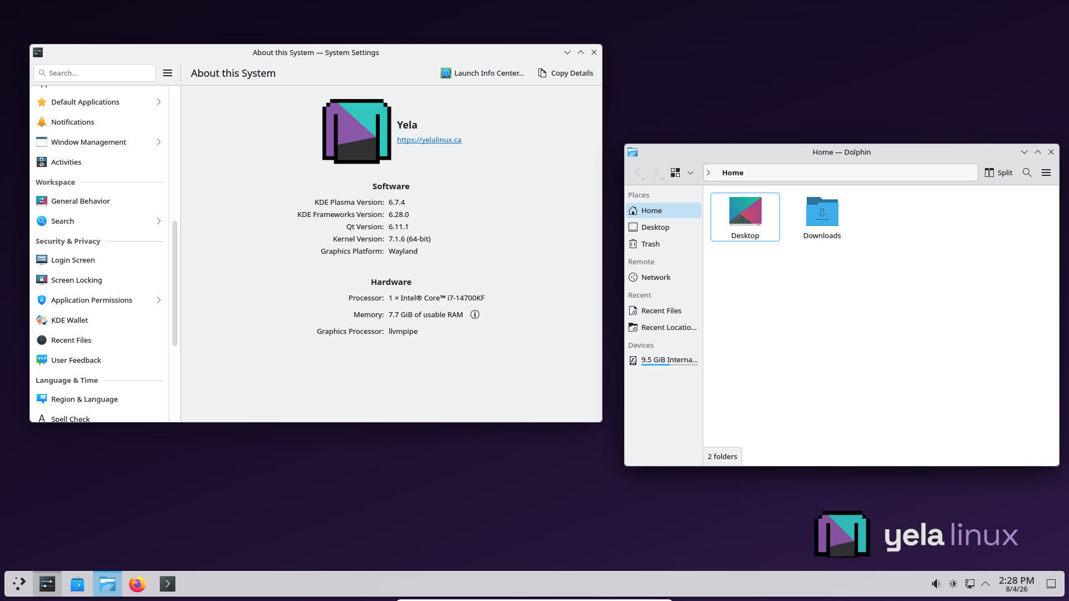Click the System Settings window title icon
Viewport: 1069px width, 601px height.
pyautogui.click(x=38, y=52)
